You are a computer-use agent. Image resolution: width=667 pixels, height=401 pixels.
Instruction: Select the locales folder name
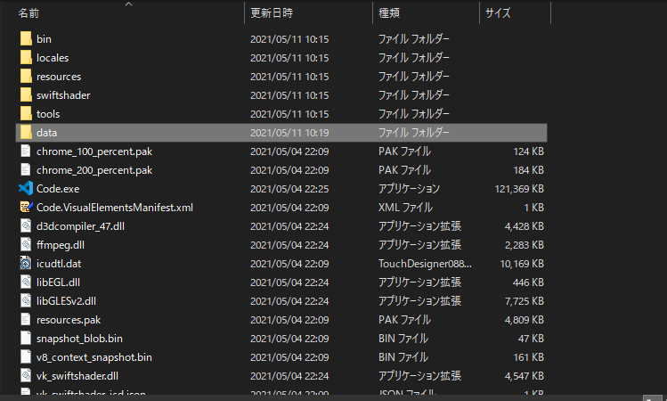tap(53, 58)
